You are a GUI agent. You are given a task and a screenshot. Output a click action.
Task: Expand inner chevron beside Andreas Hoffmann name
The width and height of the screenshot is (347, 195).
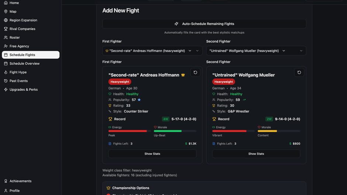pos(190,51)
